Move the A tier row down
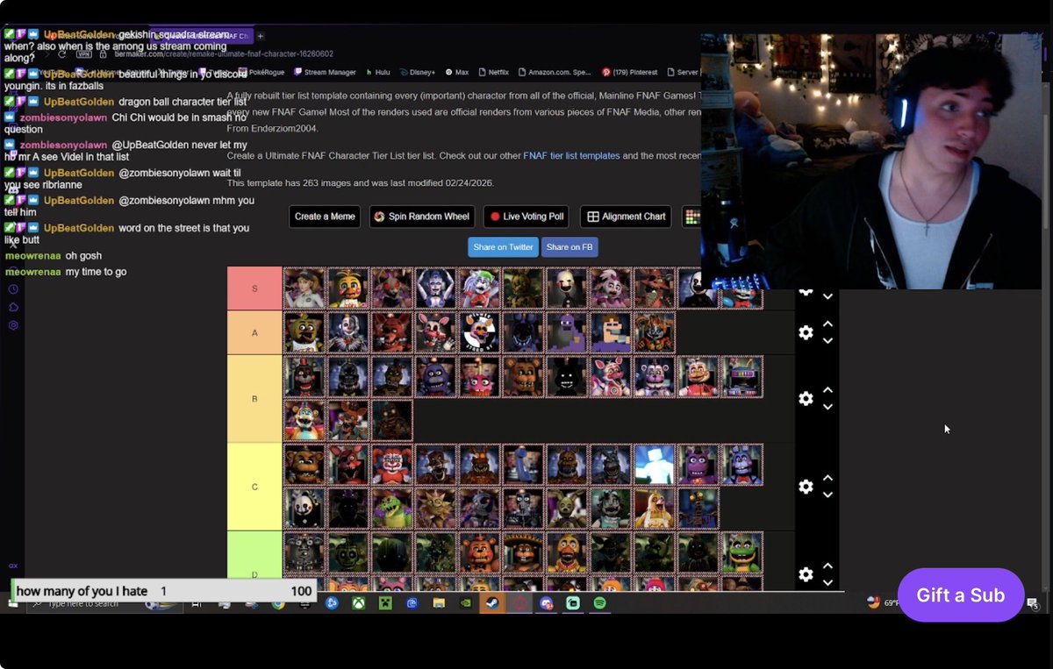The image size is (1053, 669). 827,340
